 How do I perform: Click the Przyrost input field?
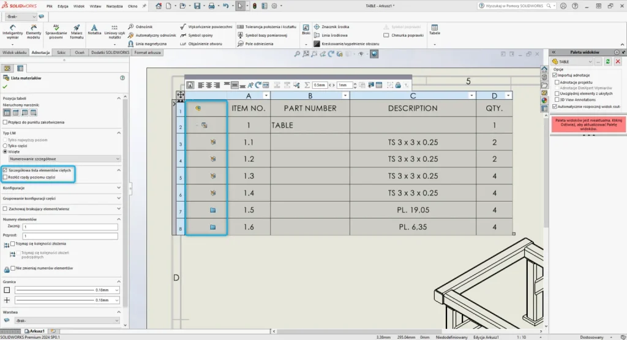70,236
